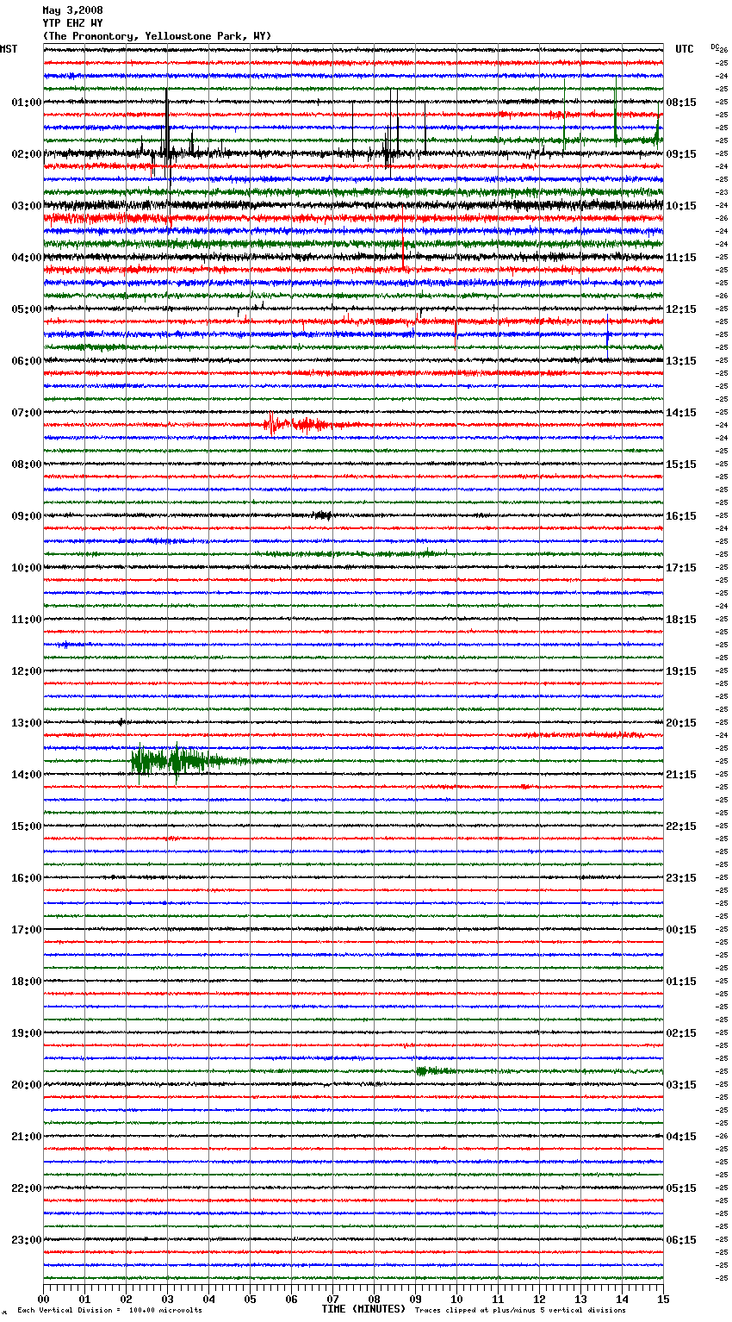Click "(The Promontory, Yellowstone Park, WY)" subtitle
The image size is (732, 1322).
(x=157, y=36)
